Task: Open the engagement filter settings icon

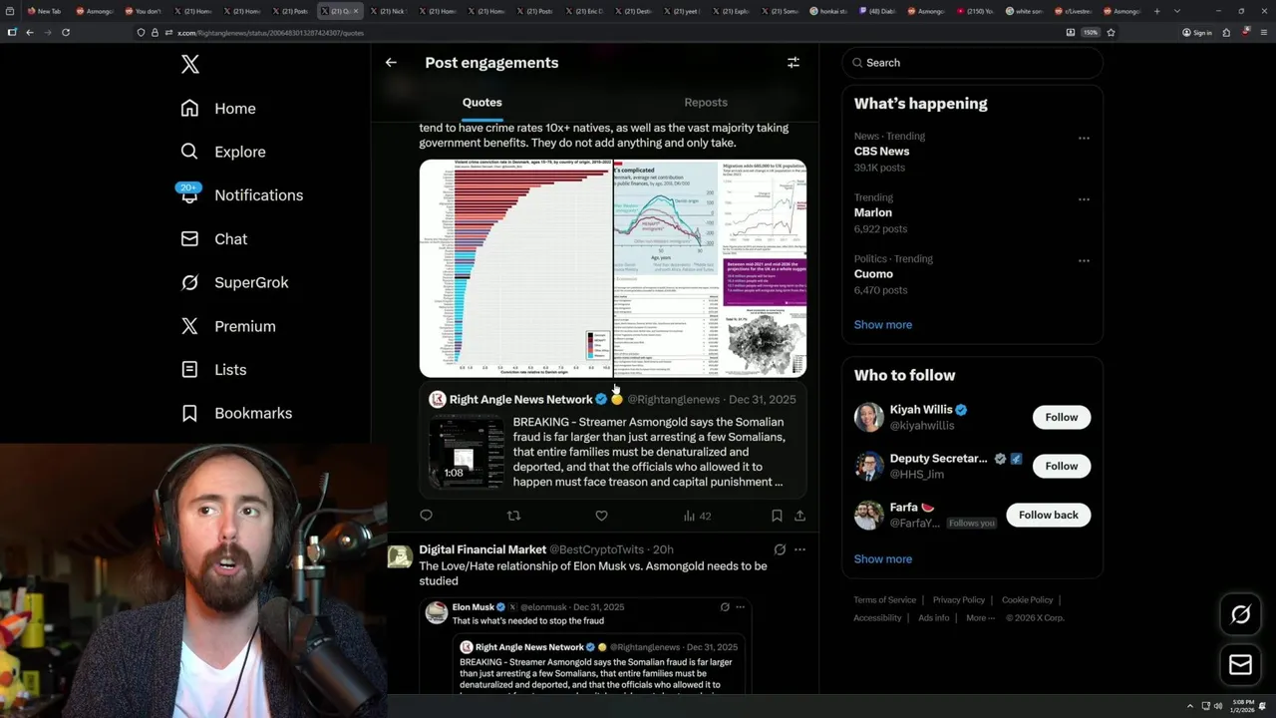Action: (x=794, y=62)
